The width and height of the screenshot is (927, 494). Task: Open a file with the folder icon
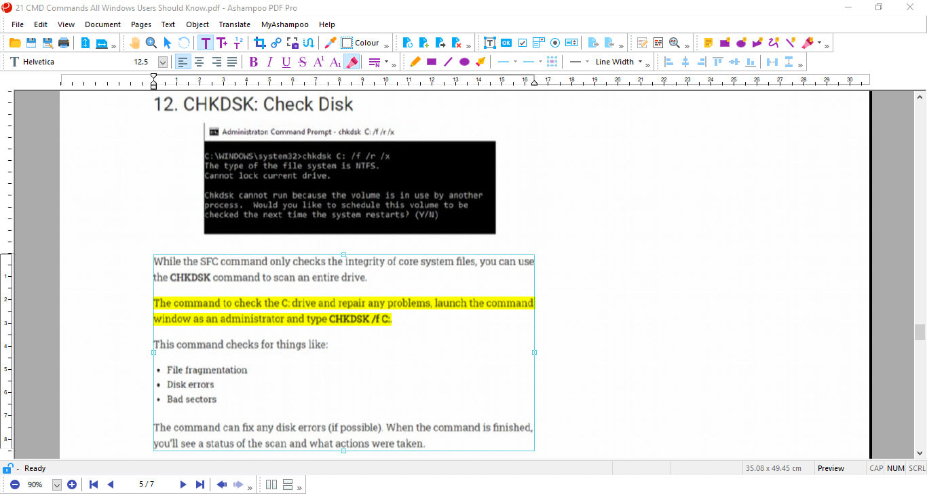coord(15,43)
